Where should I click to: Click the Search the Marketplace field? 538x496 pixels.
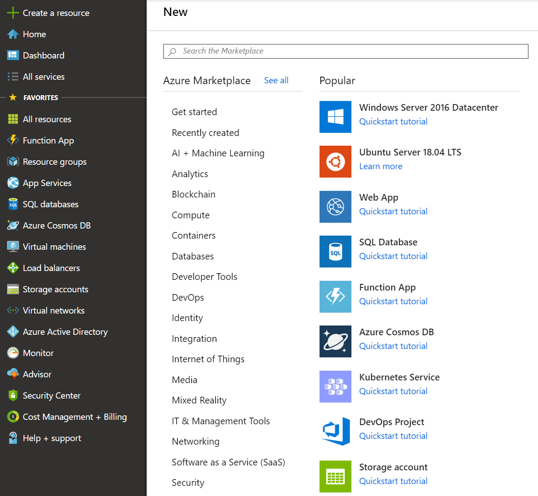click(x=346, y=51)
